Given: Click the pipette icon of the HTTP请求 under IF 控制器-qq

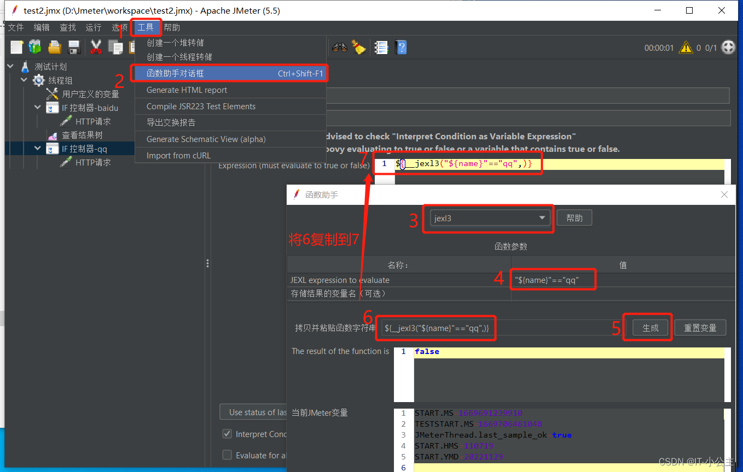Looking at the screenshot, I should [66, 162].
